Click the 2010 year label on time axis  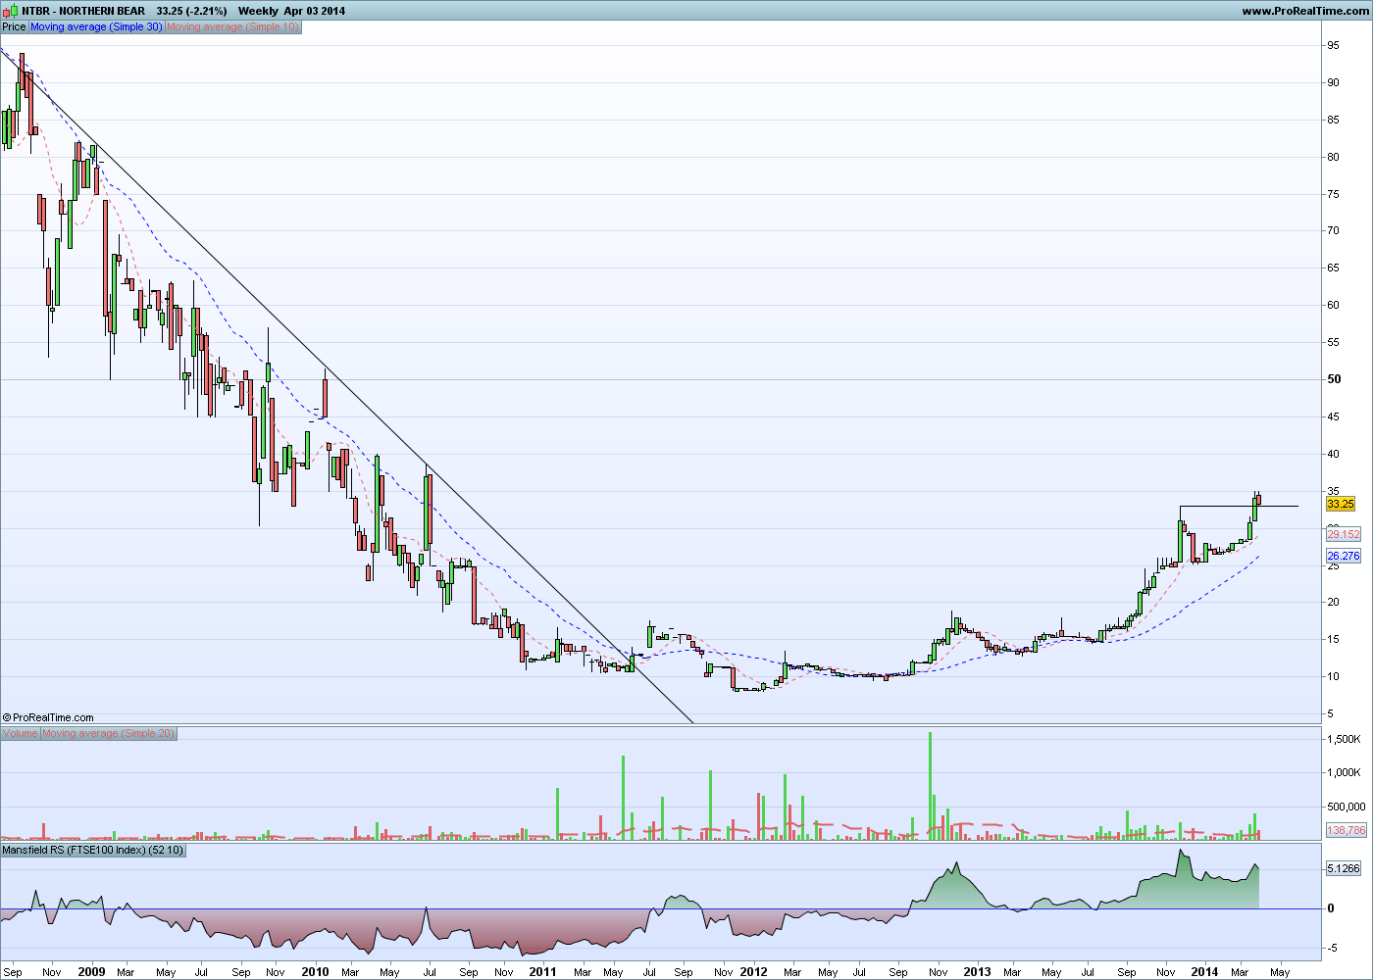tap(315, 972)
